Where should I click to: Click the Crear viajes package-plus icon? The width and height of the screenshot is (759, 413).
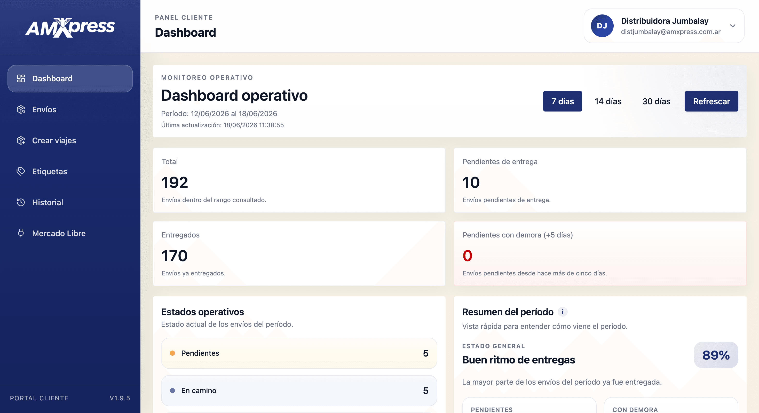[21, 140]
